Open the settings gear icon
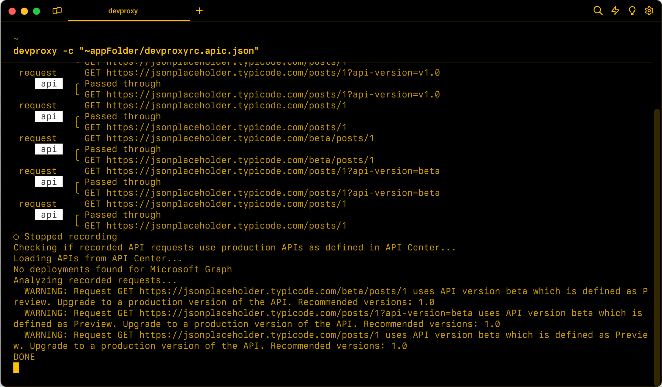This screenshot has width=662, height=387. (x=649, y=11)
